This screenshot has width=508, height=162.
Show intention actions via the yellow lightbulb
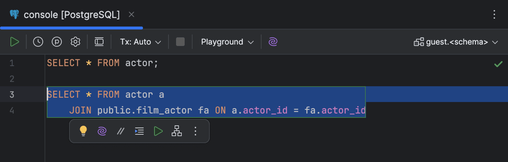83,131
